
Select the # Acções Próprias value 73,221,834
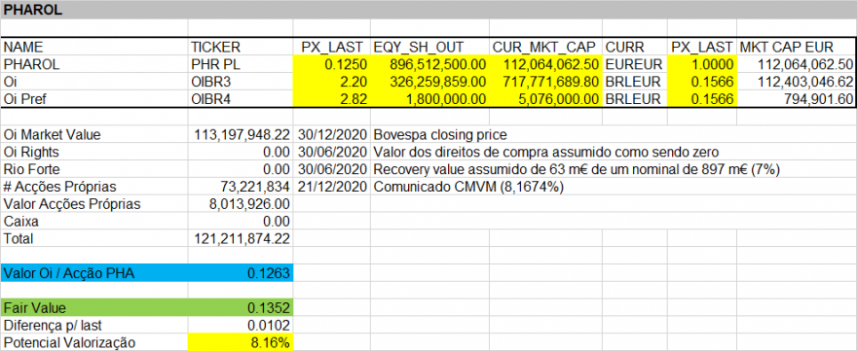click(241, 187)
